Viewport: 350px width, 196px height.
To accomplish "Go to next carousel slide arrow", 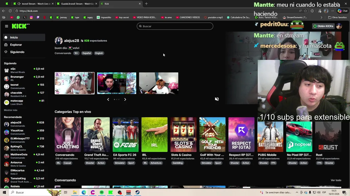I will coord(125,99).
